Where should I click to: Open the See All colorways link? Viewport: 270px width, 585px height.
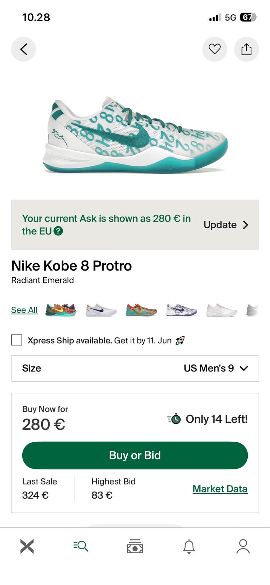(x=24, y=310)
